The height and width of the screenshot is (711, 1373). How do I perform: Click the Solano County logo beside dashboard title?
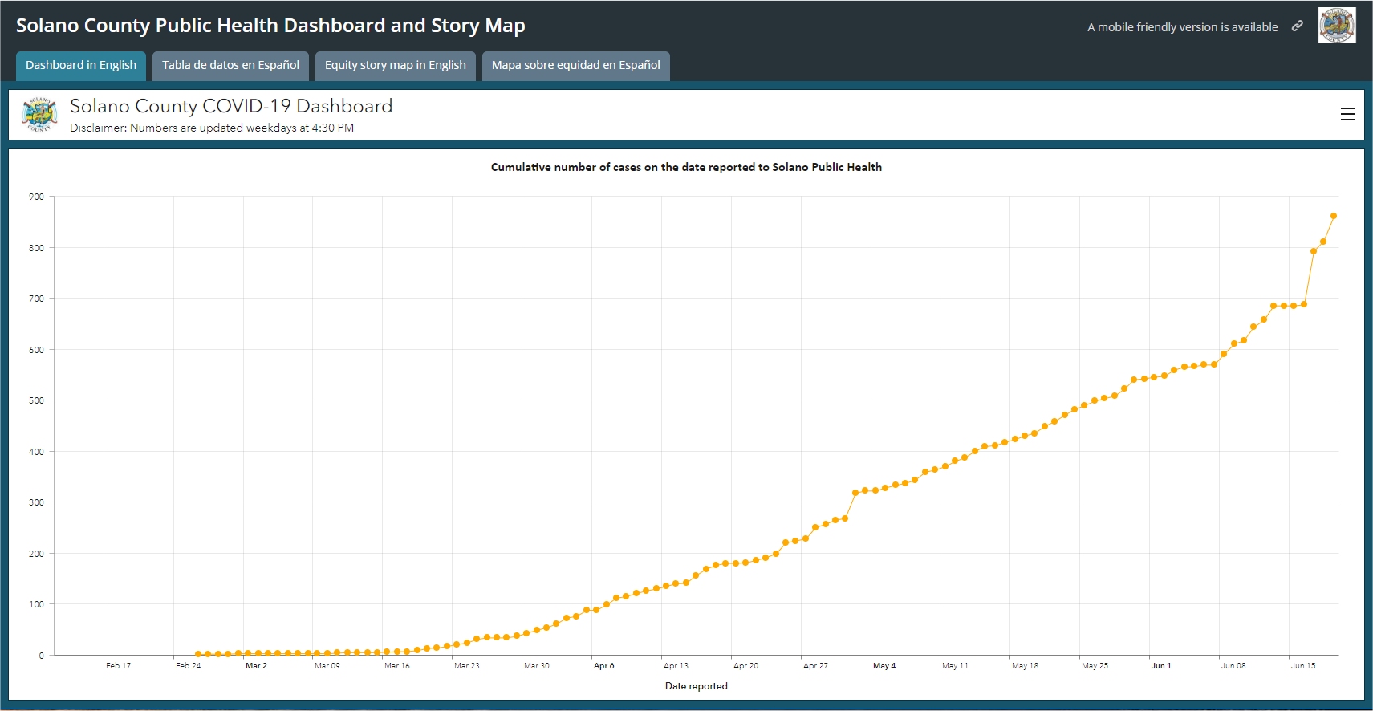pos(39,115)
